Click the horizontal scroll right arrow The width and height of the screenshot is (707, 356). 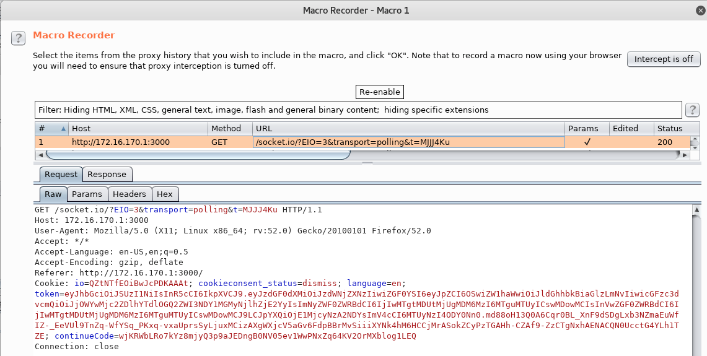[x=685, y=155]
